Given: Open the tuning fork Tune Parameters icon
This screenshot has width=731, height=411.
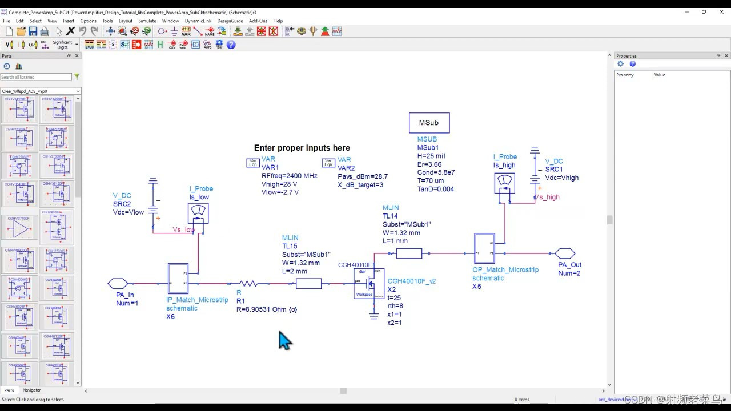Looking at the screenshot, I should coord(313,31).
